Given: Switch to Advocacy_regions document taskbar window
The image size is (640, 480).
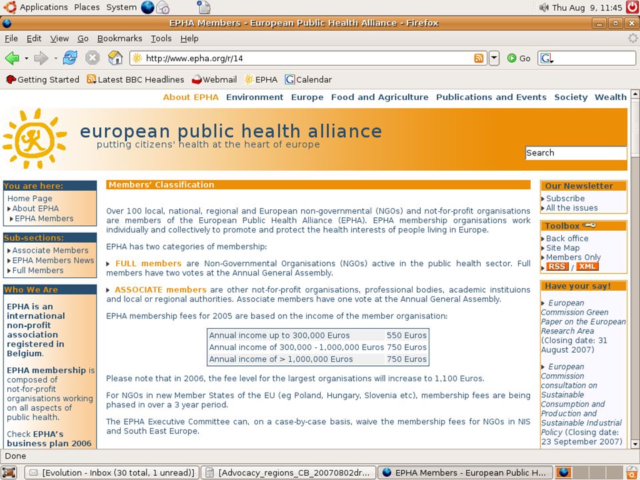Looking at the screenshot, I should [x=288, y=473].
